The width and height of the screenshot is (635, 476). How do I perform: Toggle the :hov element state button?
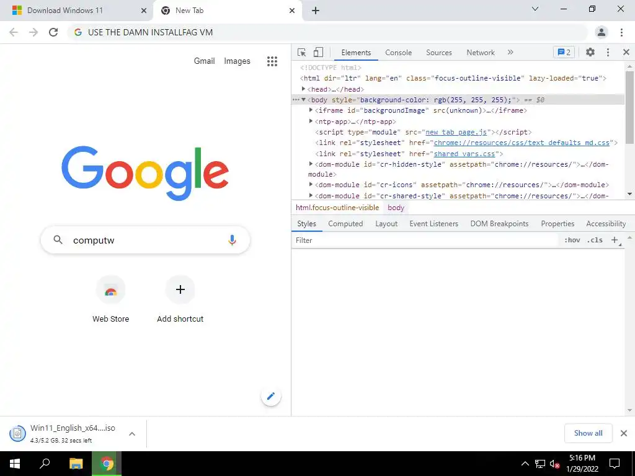[572, 240]
